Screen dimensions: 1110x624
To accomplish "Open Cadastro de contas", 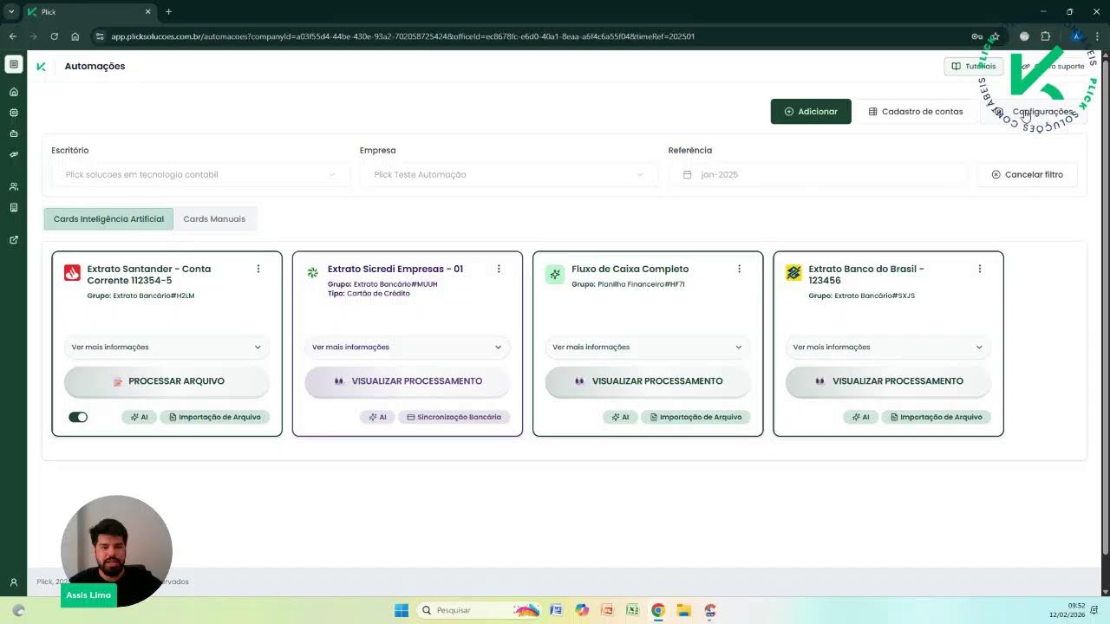I will pos(916,112).
